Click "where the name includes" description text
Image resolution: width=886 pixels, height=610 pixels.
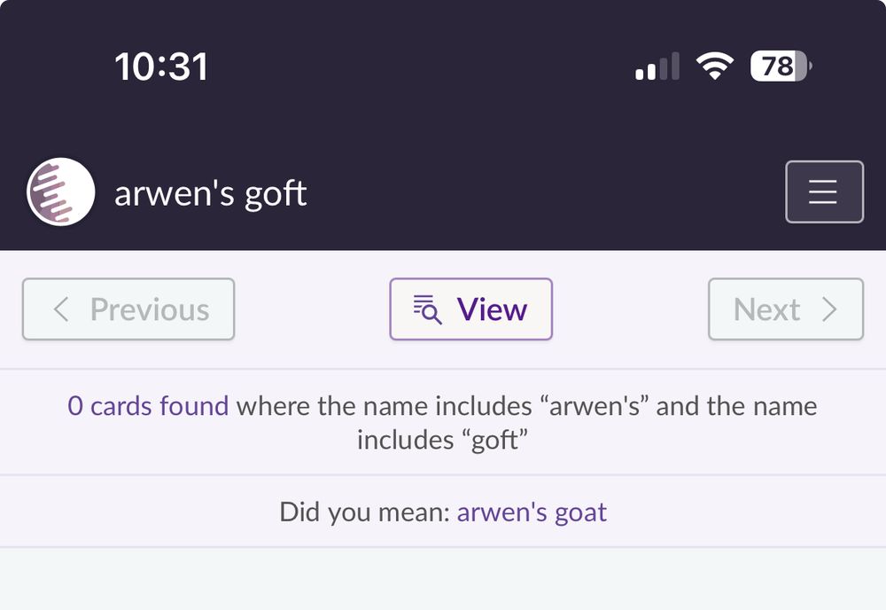[385, 406]
